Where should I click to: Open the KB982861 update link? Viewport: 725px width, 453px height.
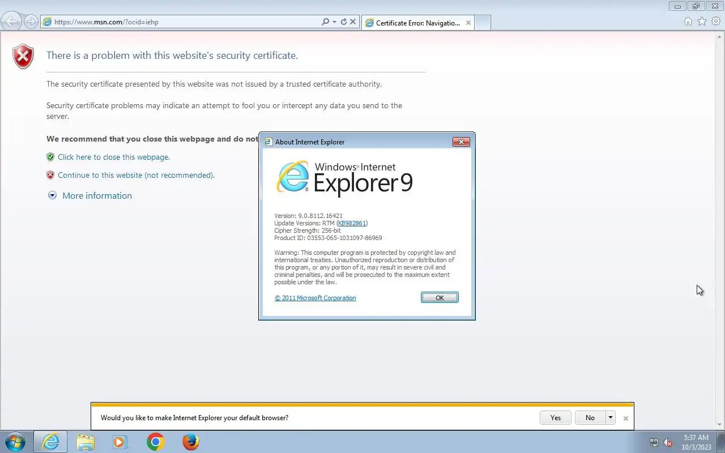[x=352, y=223]
